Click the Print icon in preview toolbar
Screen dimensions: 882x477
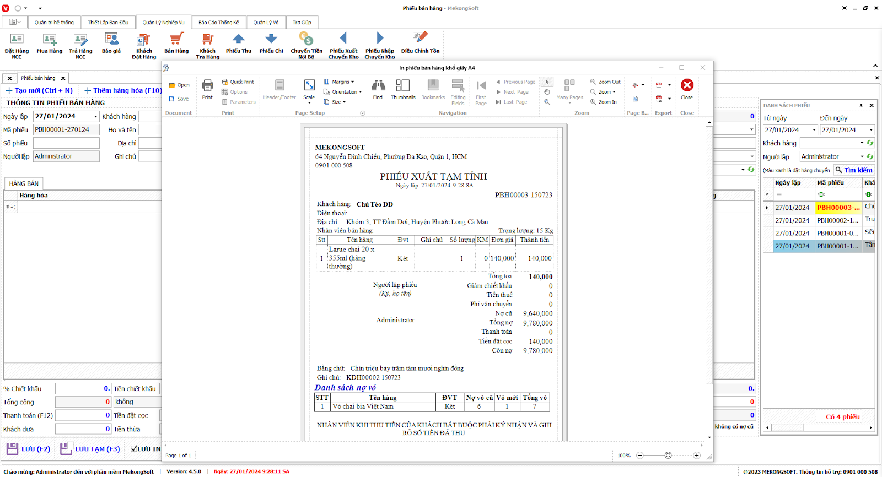point(207,89)
